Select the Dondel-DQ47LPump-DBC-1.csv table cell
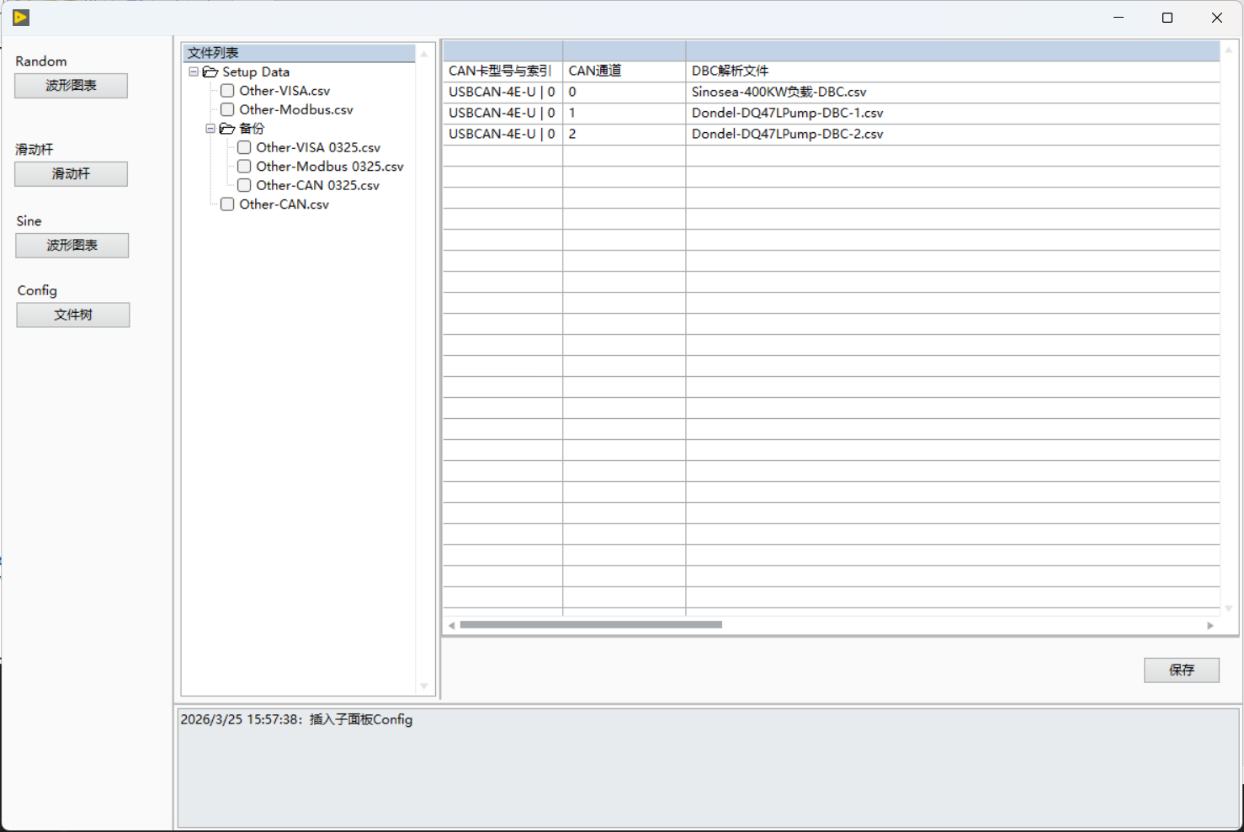Image resolution: width=1244 pixels, height=832 pixels. [x=953, y=113]
